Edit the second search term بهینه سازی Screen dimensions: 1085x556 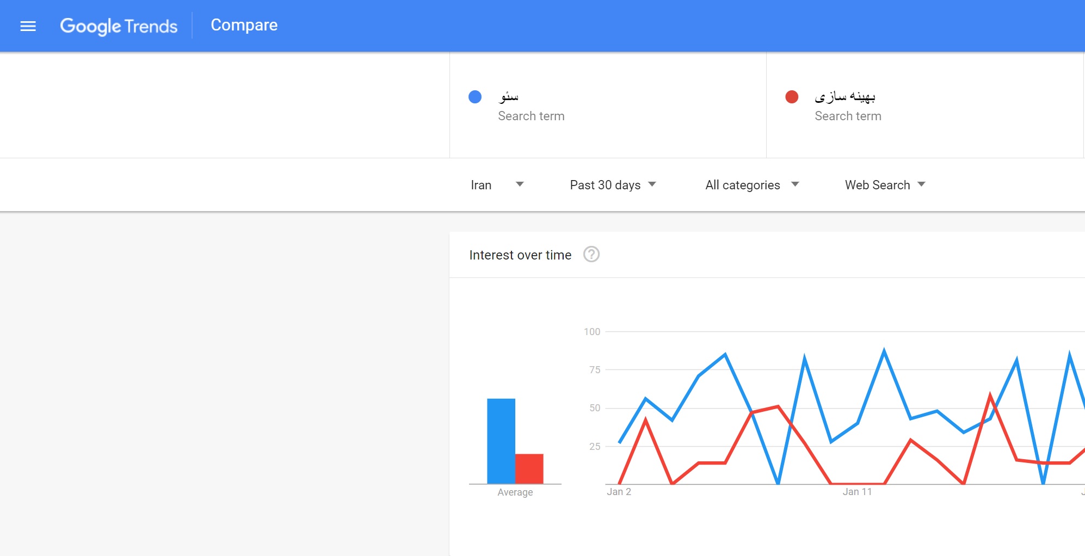[x=844, y=97]
